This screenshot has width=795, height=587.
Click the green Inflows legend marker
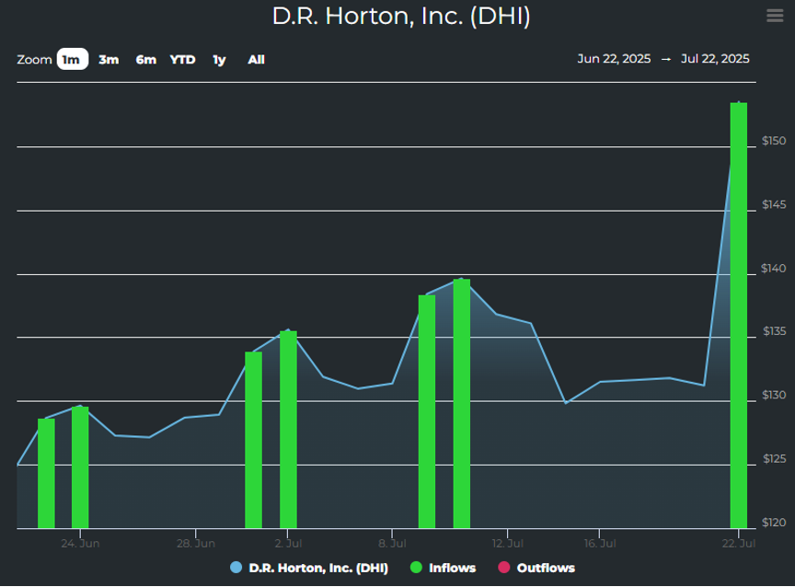416,568
